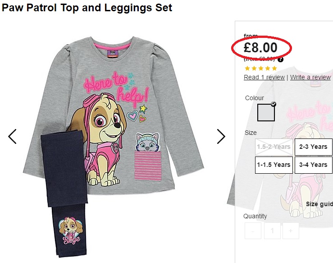The width and height of the screenshot is (333, 263).
Task: Show the next product image
Action: 221,136
